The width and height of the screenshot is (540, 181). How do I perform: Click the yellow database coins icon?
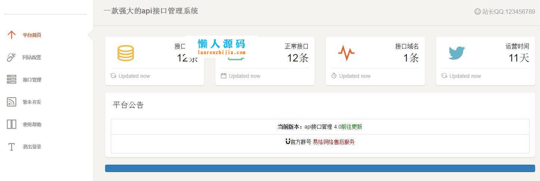126,53
